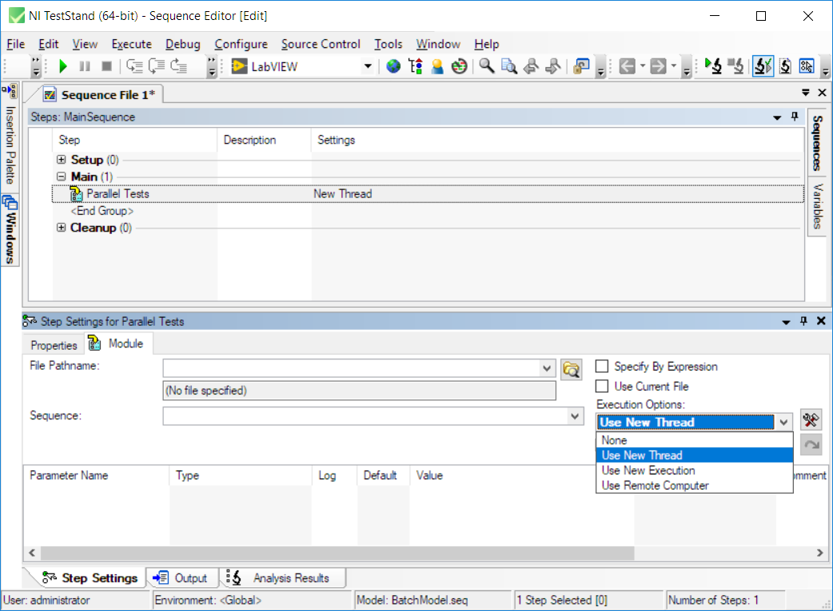Click the user login person icon
Image resolution: width=833 pixels, height=611 pixels.
click(437, 67)
